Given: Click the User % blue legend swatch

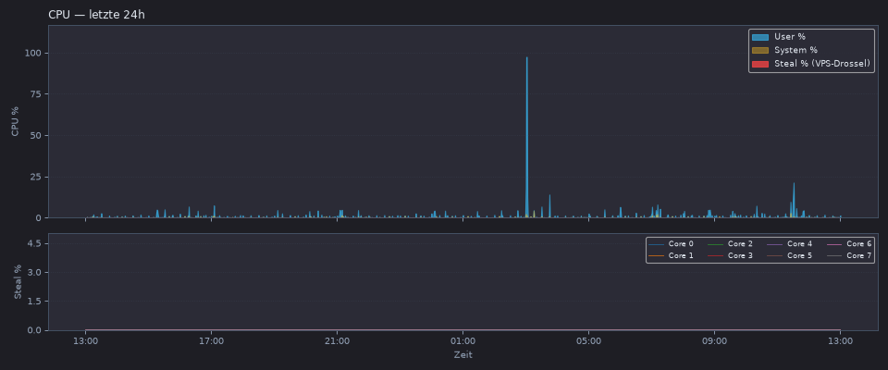Looking at the screenshot, I should [x=760, y=37].
